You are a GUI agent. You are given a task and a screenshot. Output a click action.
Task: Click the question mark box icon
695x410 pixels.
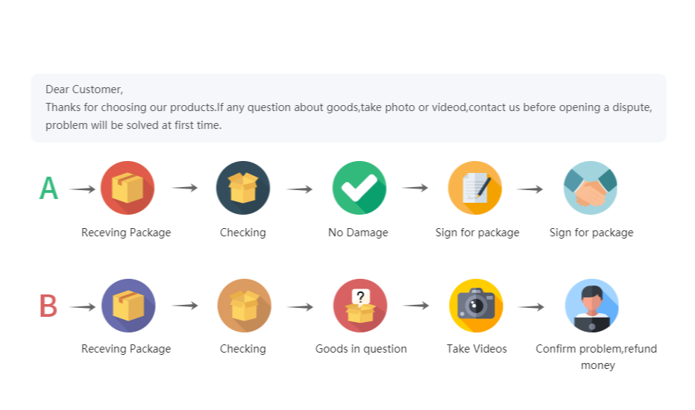pyautogui.click(x=360, y=306)
